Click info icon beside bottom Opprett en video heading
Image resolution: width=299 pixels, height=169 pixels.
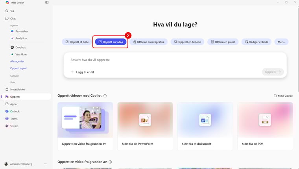110,162
